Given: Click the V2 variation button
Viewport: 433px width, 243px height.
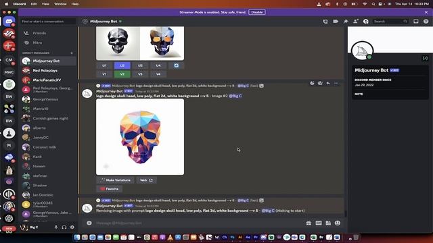Looking at the screenshot, I should tap(122, 74).
